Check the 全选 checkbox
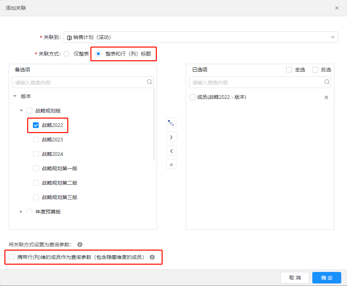347x286 pixels. [289, 70]
